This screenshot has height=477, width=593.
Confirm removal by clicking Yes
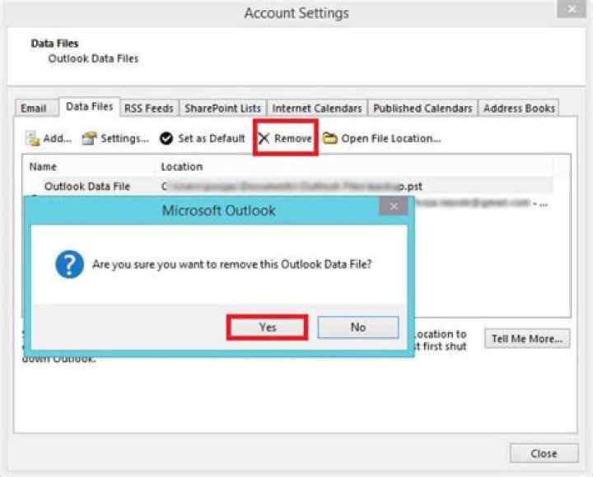click(x=267, y=326)
